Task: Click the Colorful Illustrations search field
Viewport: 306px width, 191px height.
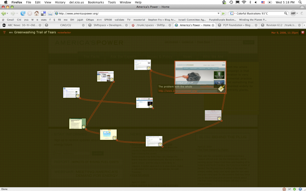Action: pos(260,13)
